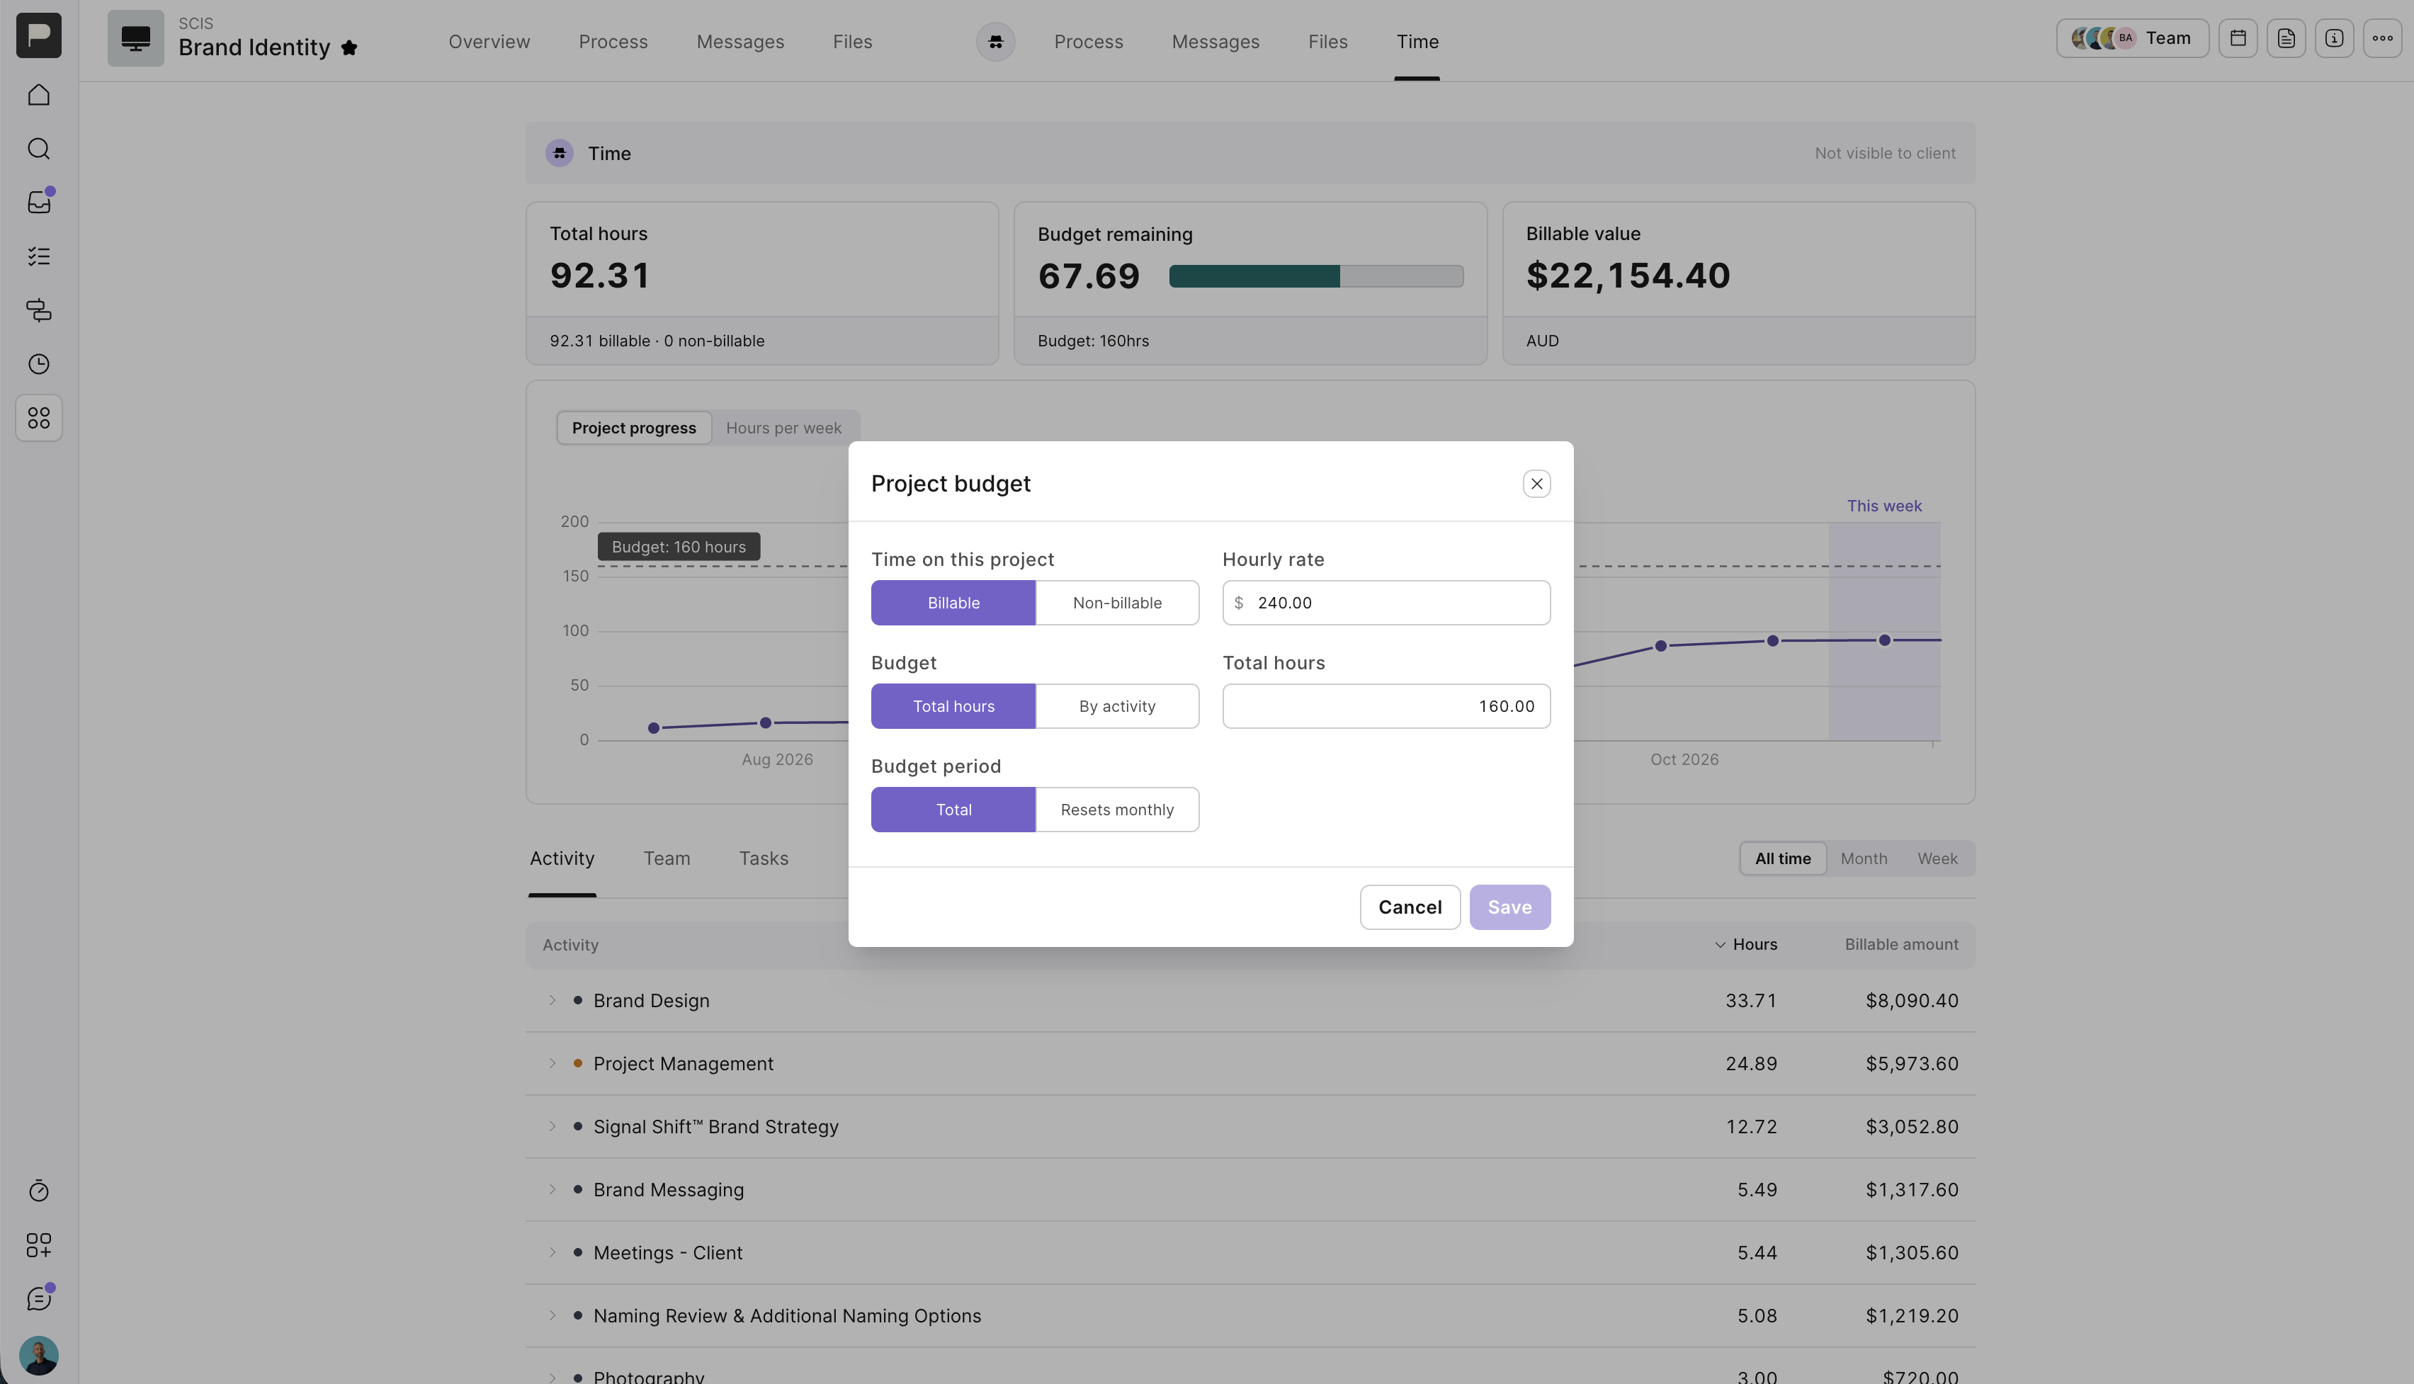Screen dimensions: 2414x1384
Task: Choose By activity budget type
Action: (1117, 706)
